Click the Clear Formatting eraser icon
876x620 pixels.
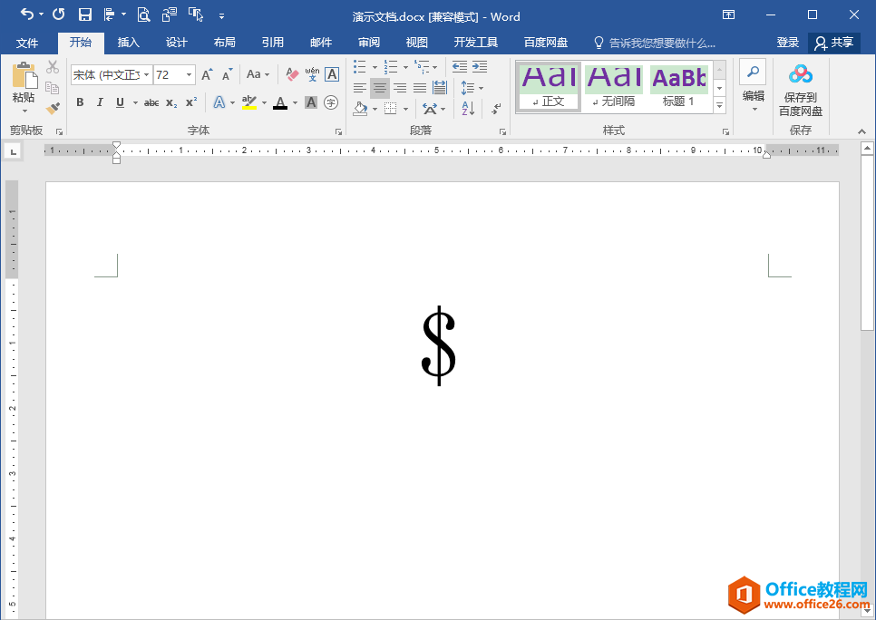(292, 74)
